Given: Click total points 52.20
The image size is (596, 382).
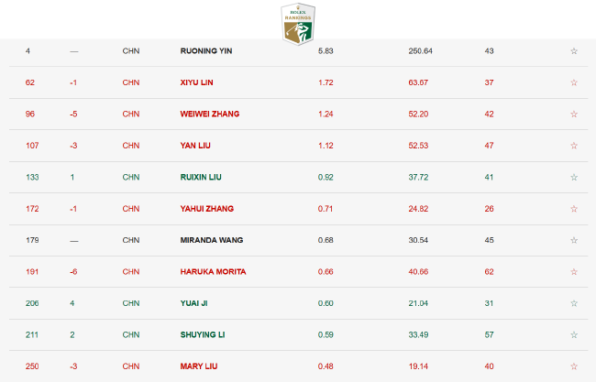Looking at the screenshot, I should click(x=418, y=114).
